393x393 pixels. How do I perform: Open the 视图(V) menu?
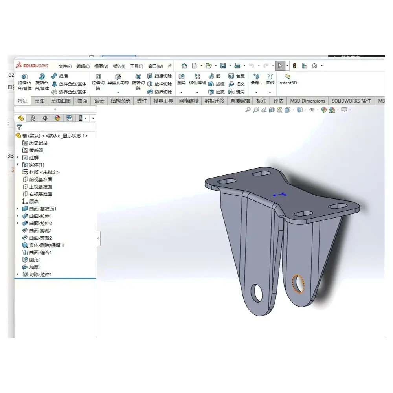[101, 66]
